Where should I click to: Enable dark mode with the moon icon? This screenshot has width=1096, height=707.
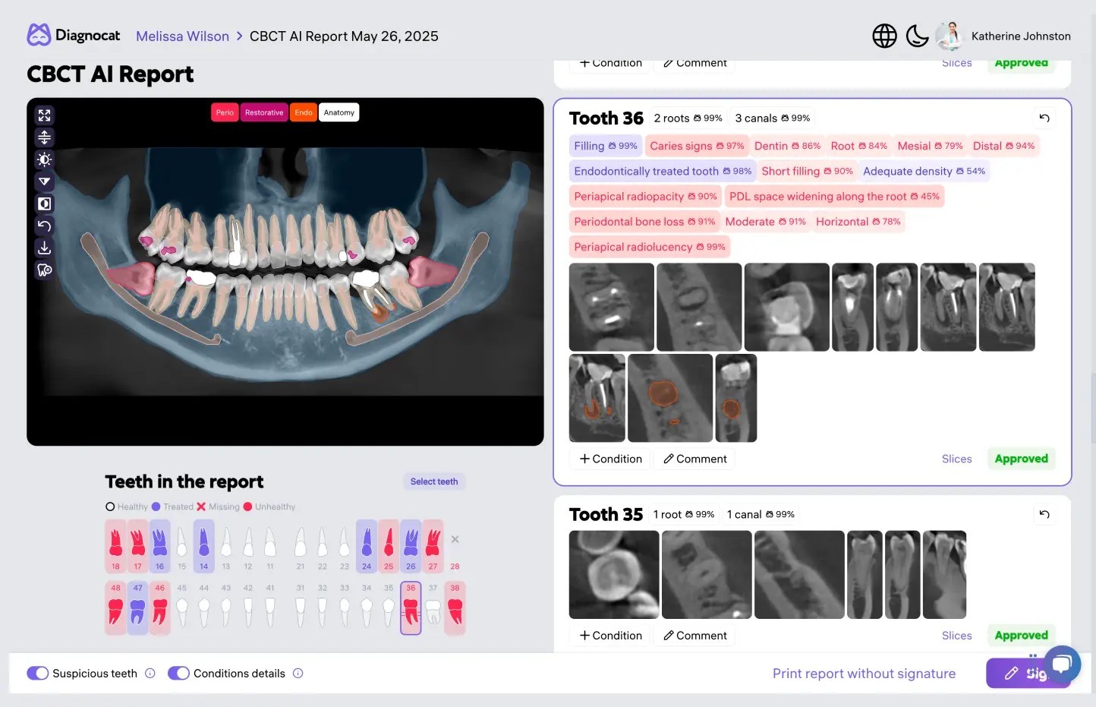click(917, 36)
